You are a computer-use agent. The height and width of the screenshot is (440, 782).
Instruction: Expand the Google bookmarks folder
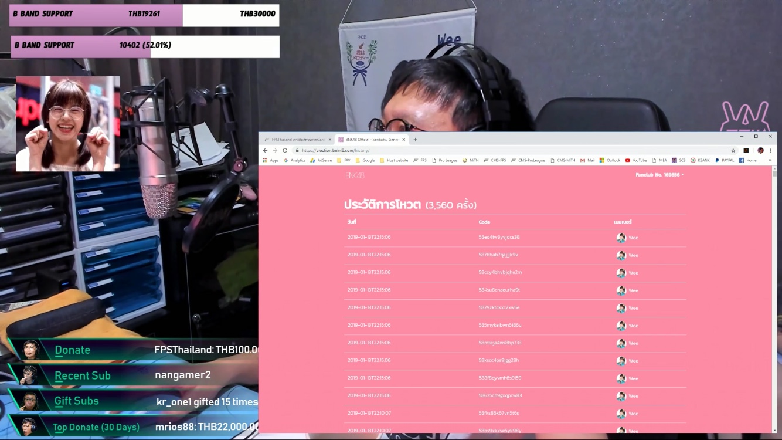[365, 160]
